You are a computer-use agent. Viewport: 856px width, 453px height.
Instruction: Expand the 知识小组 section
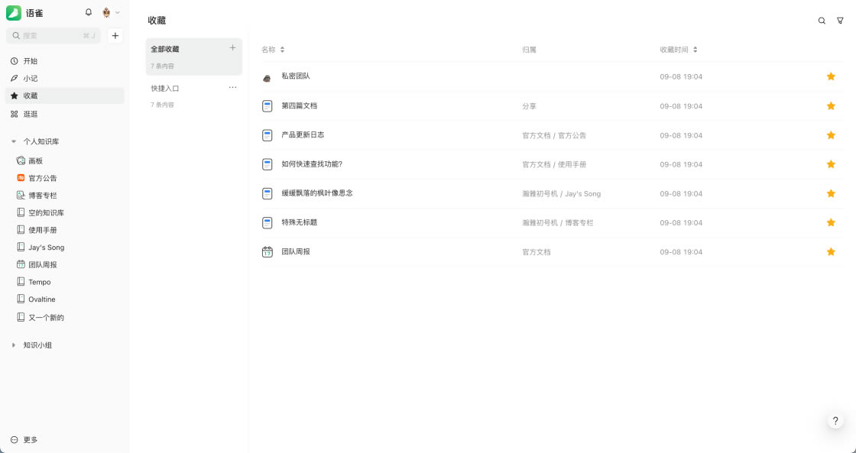[14, 345]
